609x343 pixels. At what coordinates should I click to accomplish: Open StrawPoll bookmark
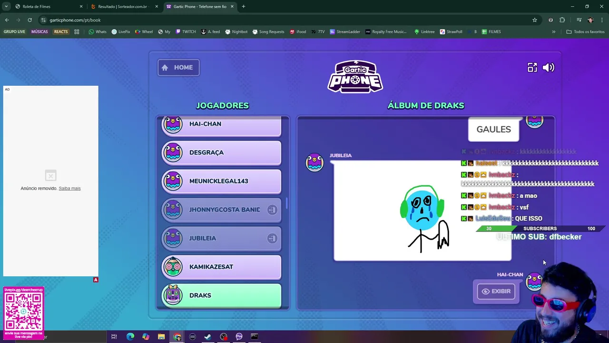pyautogui.click(x=451, y=32)
